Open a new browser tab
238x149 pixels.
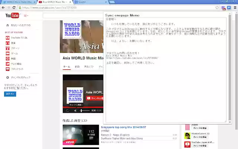coord(112,2)
